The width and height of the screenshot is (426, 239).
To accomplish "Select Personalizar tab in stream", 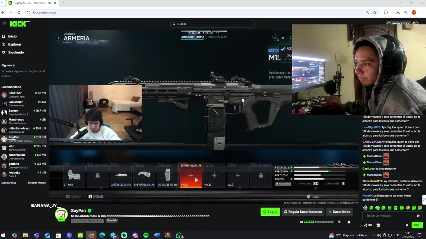I will pos(217,37).
